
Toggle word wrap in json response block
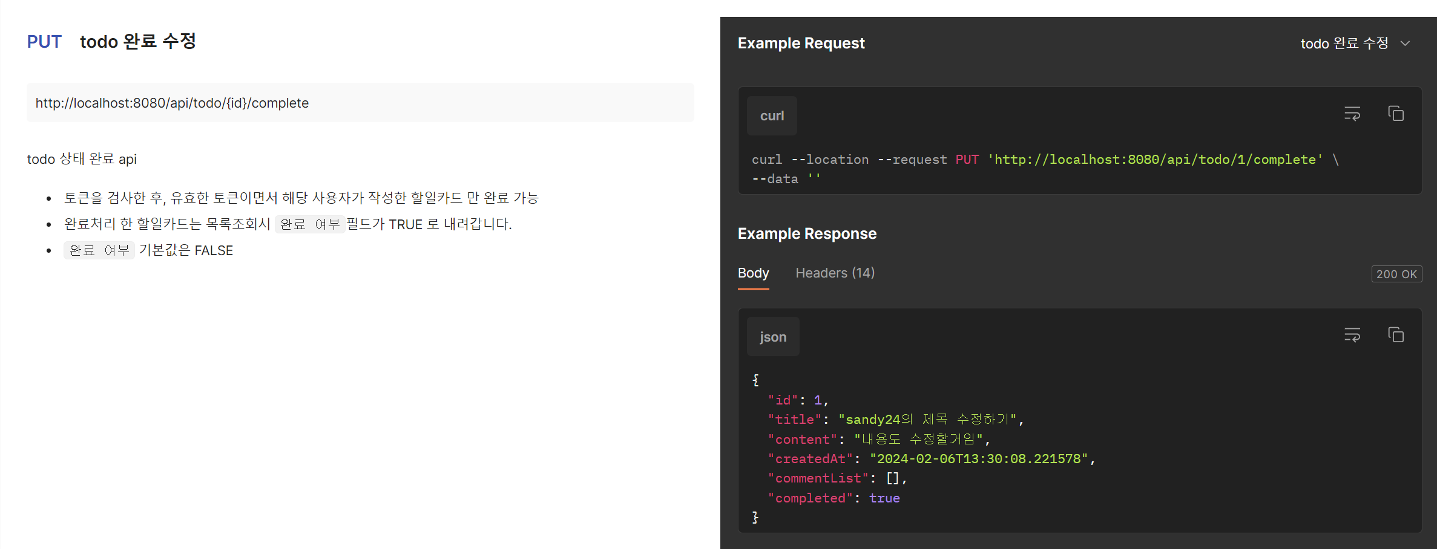pos(1352,335)
